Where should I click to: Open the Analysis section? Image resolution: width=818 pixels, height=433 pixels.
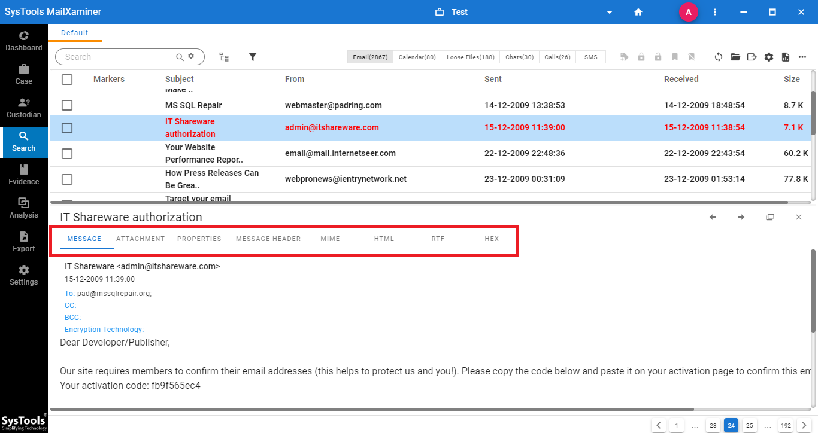24,208
